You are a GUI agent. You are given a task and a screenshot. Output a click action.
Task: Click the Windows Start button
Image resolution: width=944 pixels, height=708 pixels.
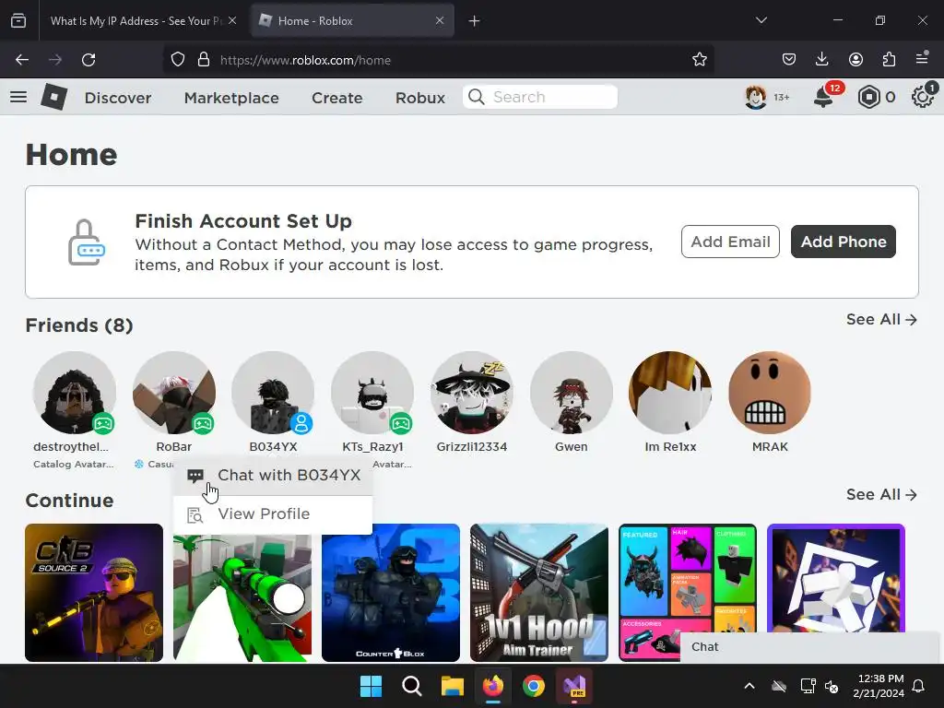coord(371,686)
